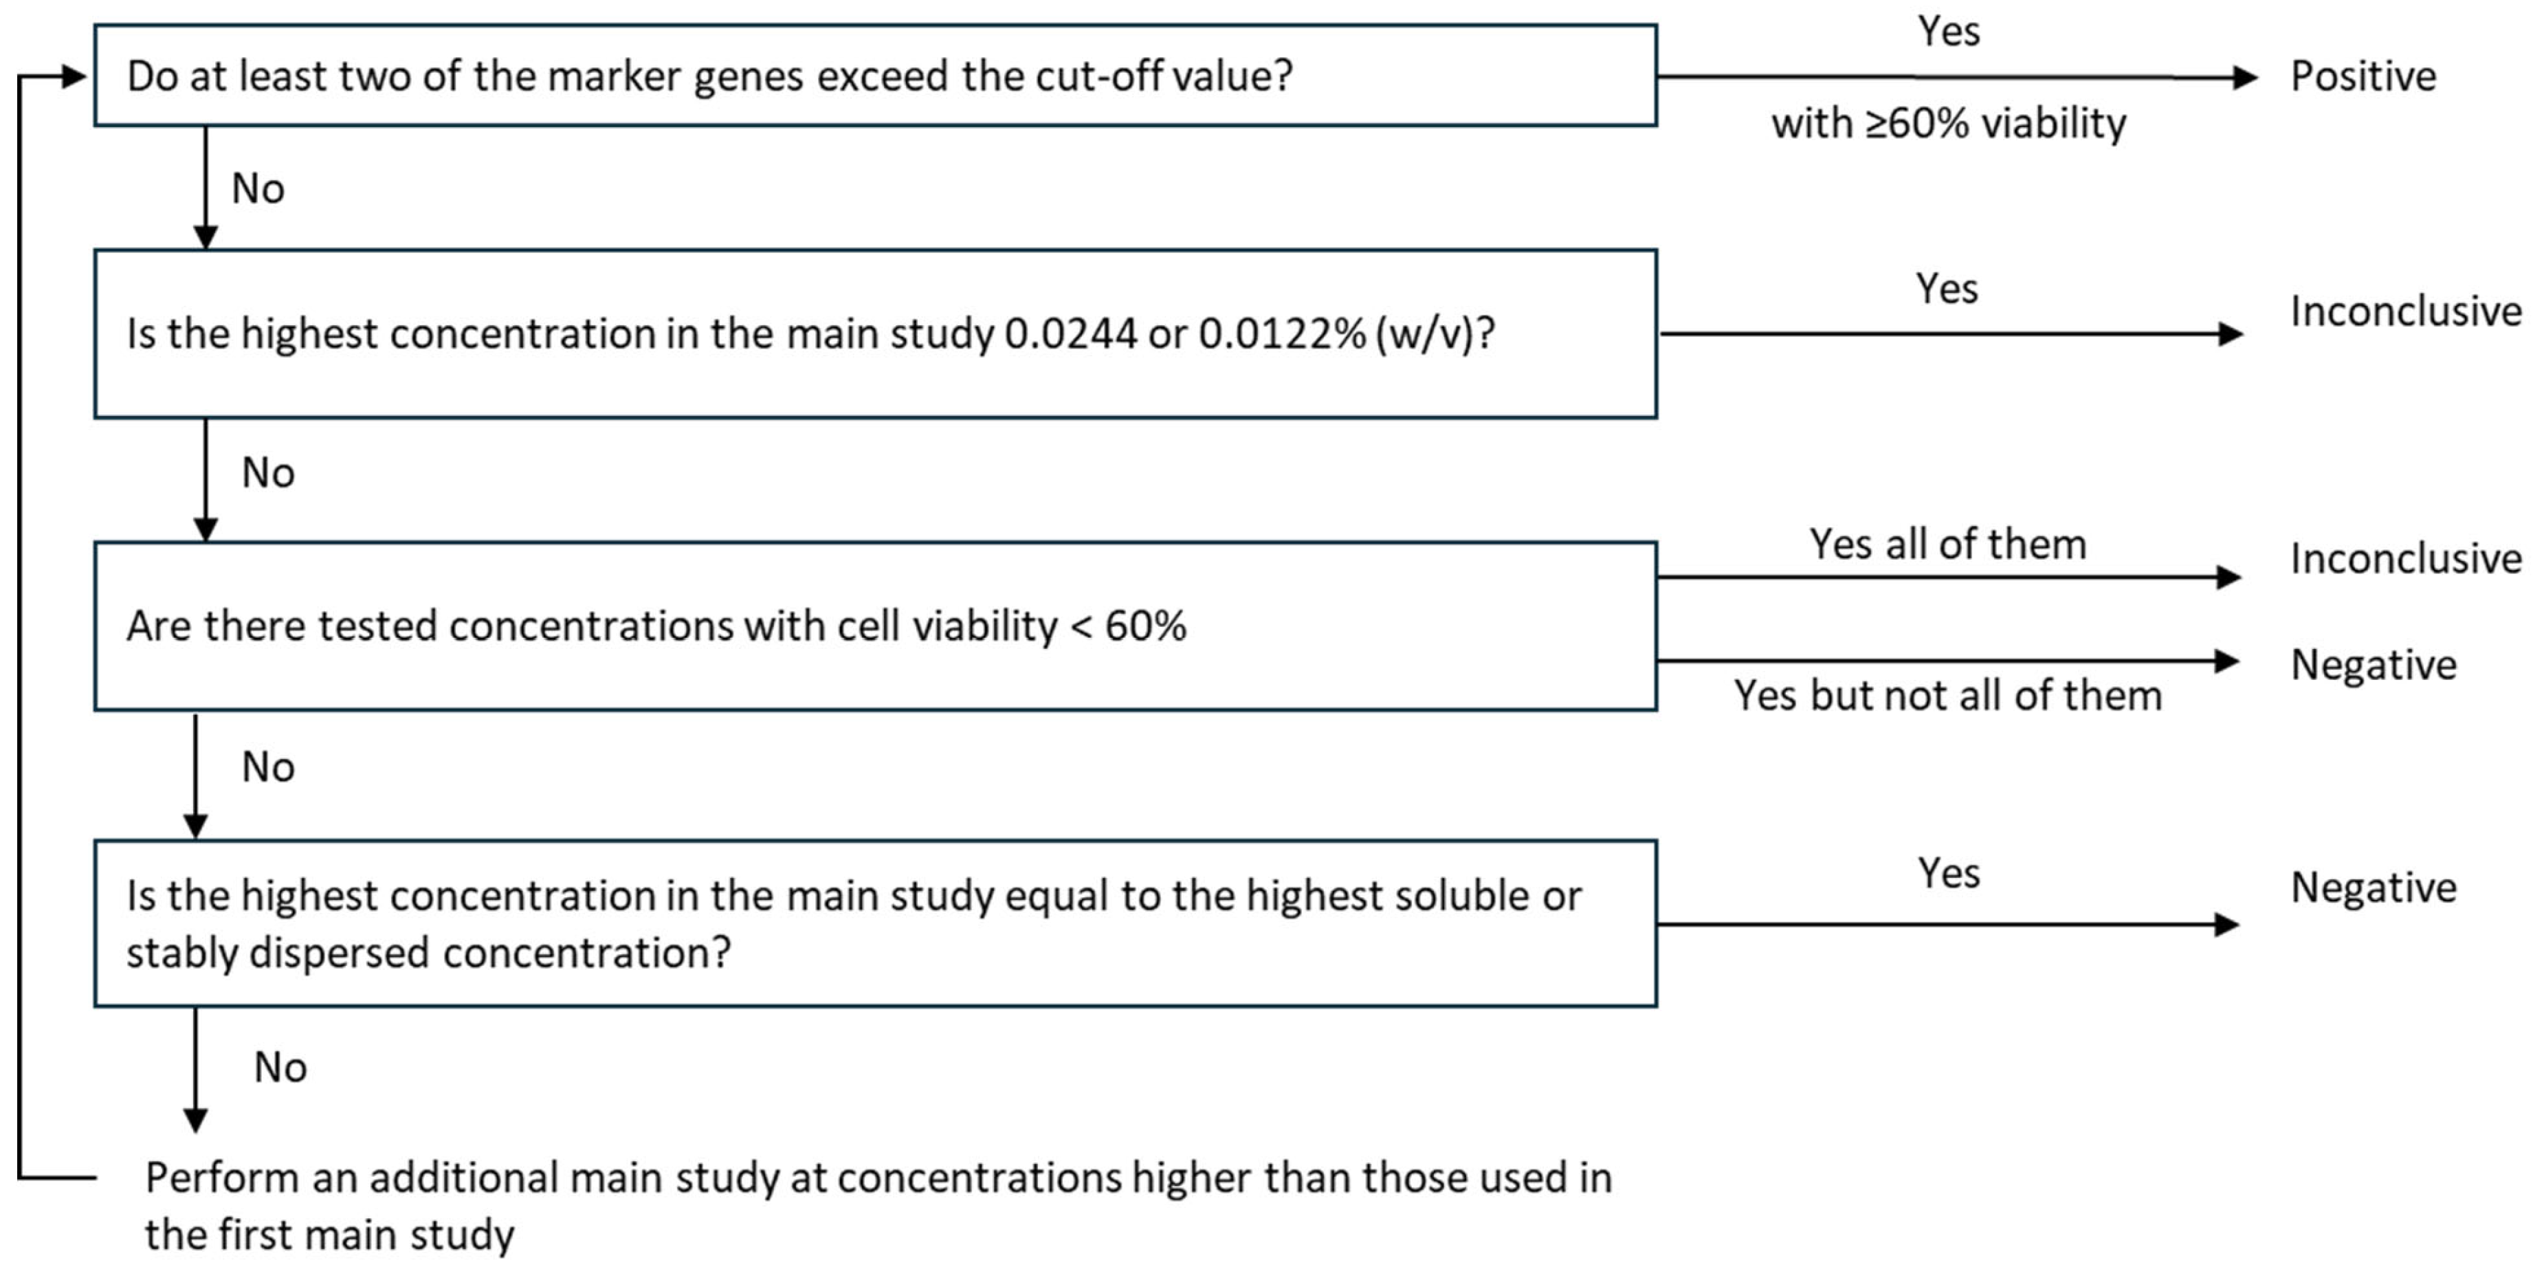Viewport: 2533px width, 1267px height.
Task: Click 'Yes' above the bottom Negative arrow
Action: [1948, 872]
